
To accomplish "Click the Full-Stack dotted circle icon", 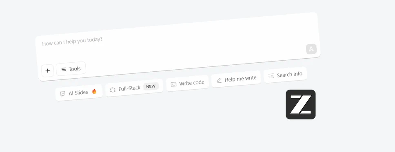I will coord(113,89).
